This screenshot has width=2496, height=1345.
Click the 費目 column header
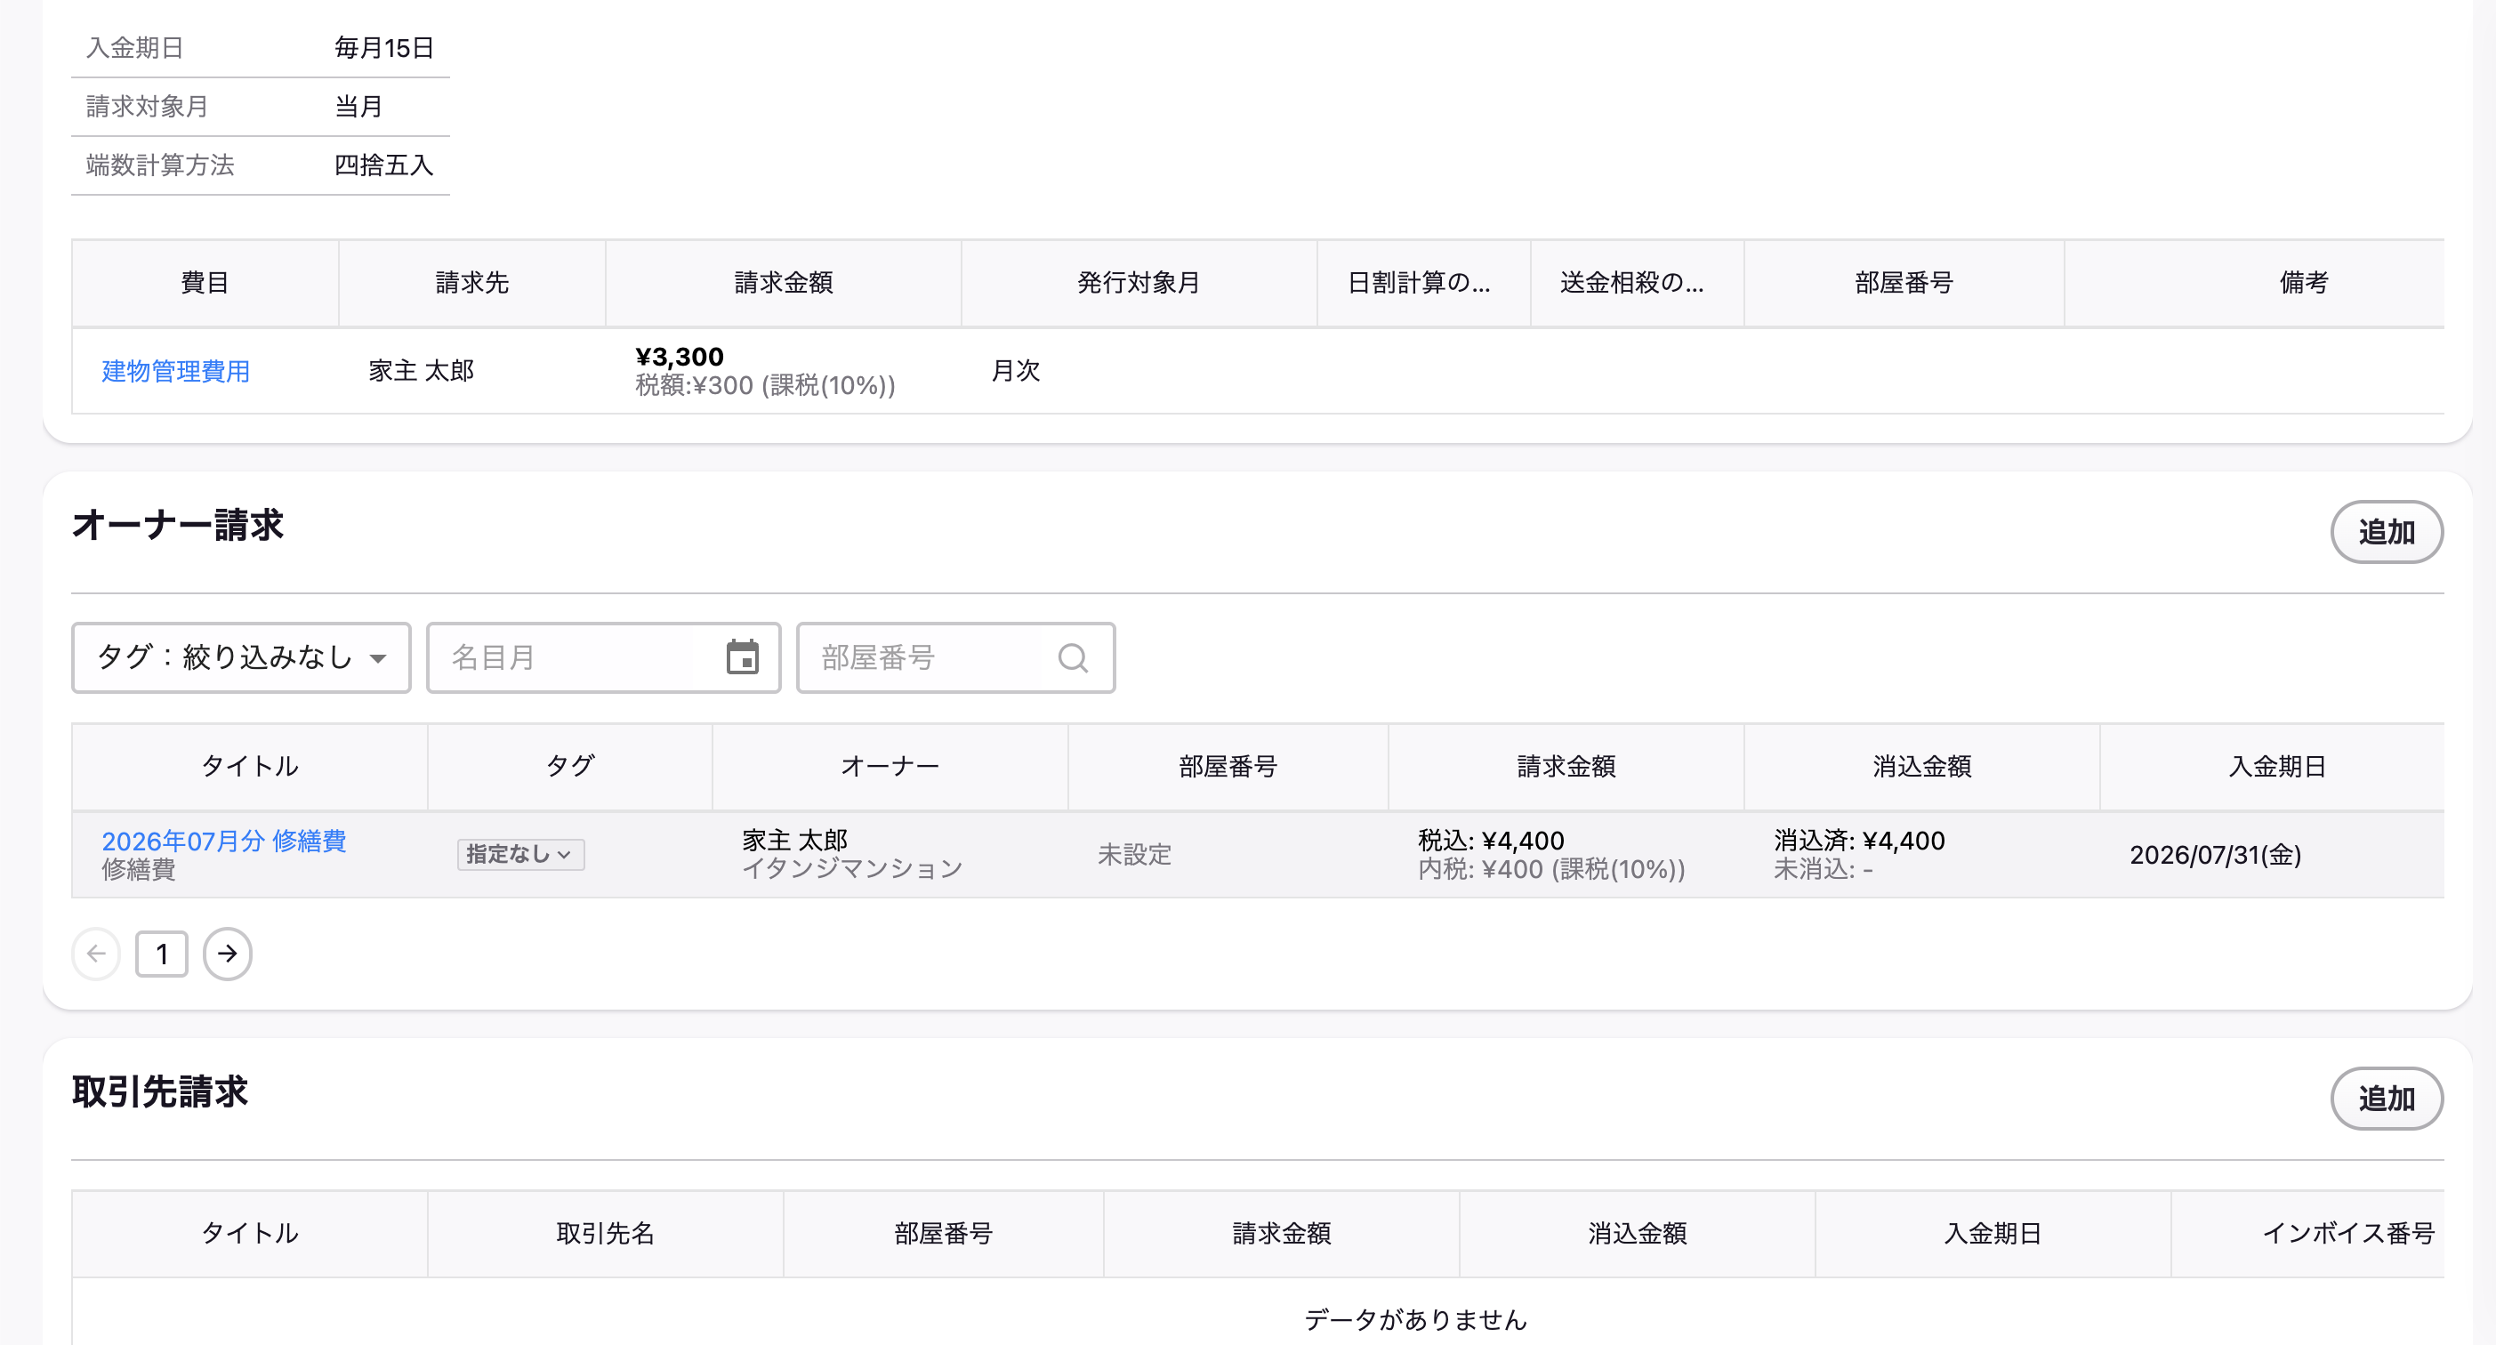tap(205, 283)
